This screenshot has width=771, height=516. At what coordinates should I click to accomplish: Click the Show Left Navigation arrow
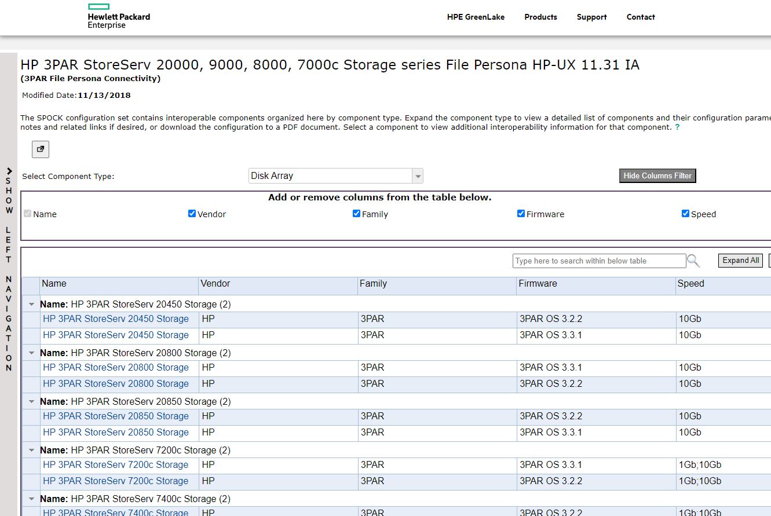(9, 171)
